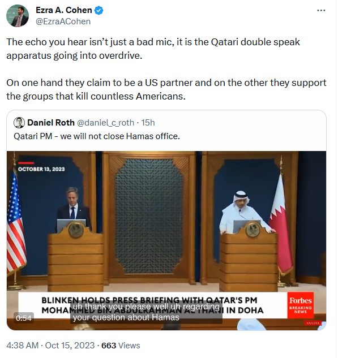Click the Ezra A. Cohen display name
This screenshot has width=338, height=358.
click(x=64, y=10)
